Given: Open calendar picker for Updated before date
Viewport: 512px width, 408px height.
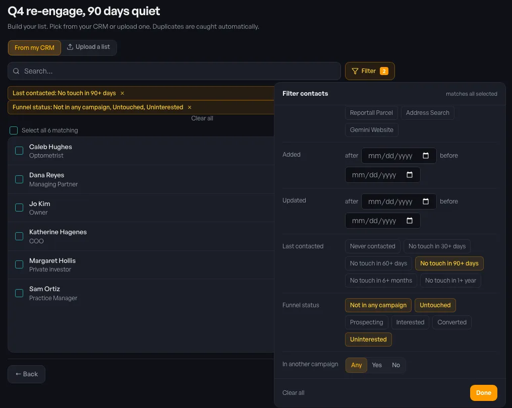Looking at the screenshot, I should (x=410, y=221).
